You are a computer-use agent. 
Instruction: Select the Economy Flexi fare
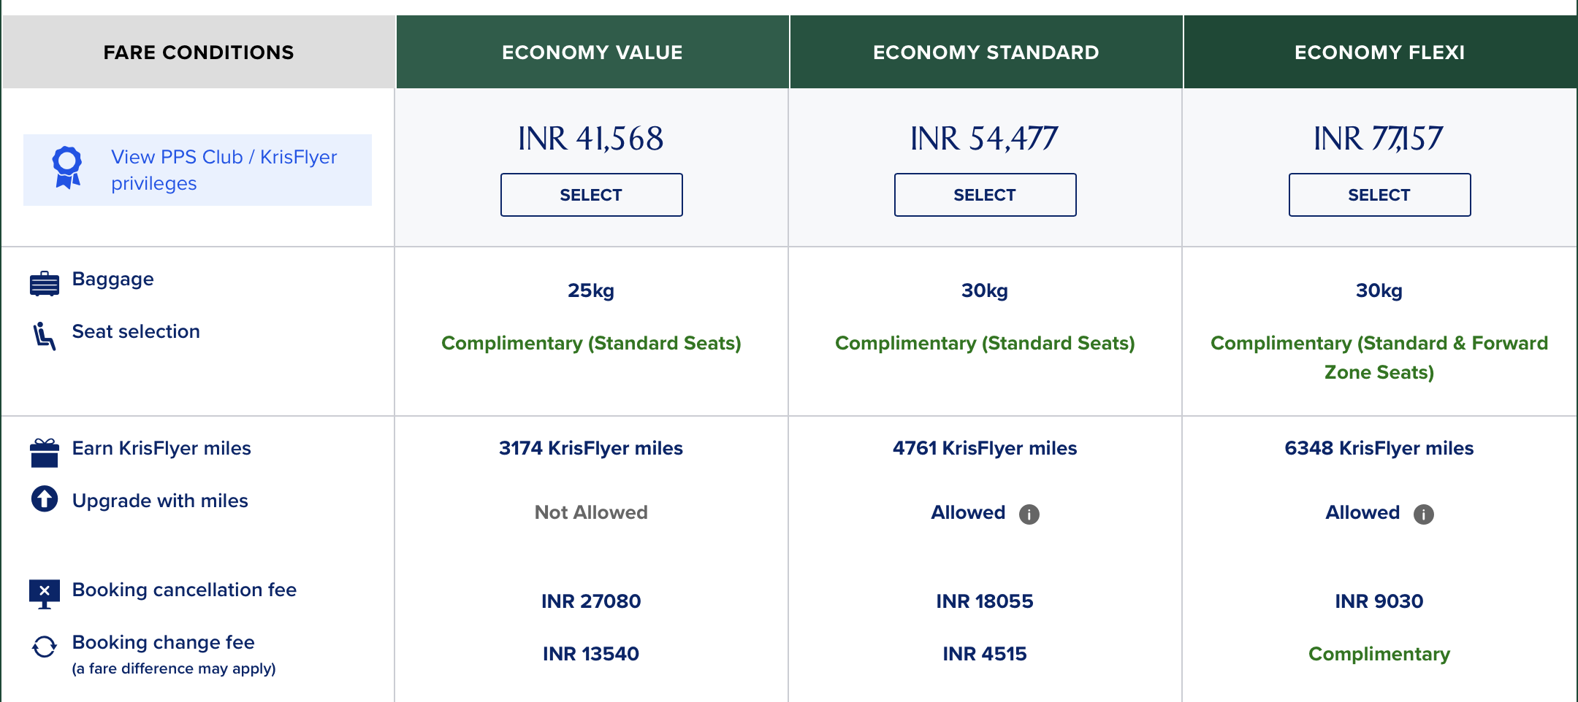[x=1379, y=195]
